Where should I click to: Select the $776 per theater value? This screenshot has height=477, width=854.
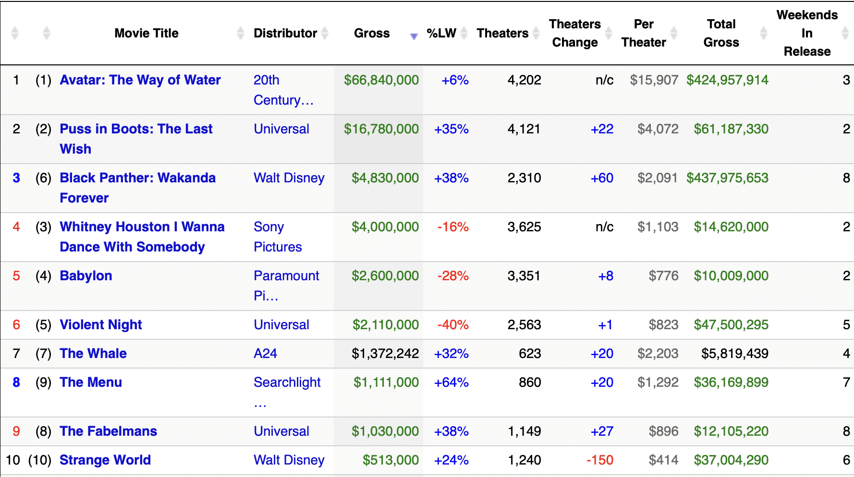pyautogui.click(x=663, y=275)
